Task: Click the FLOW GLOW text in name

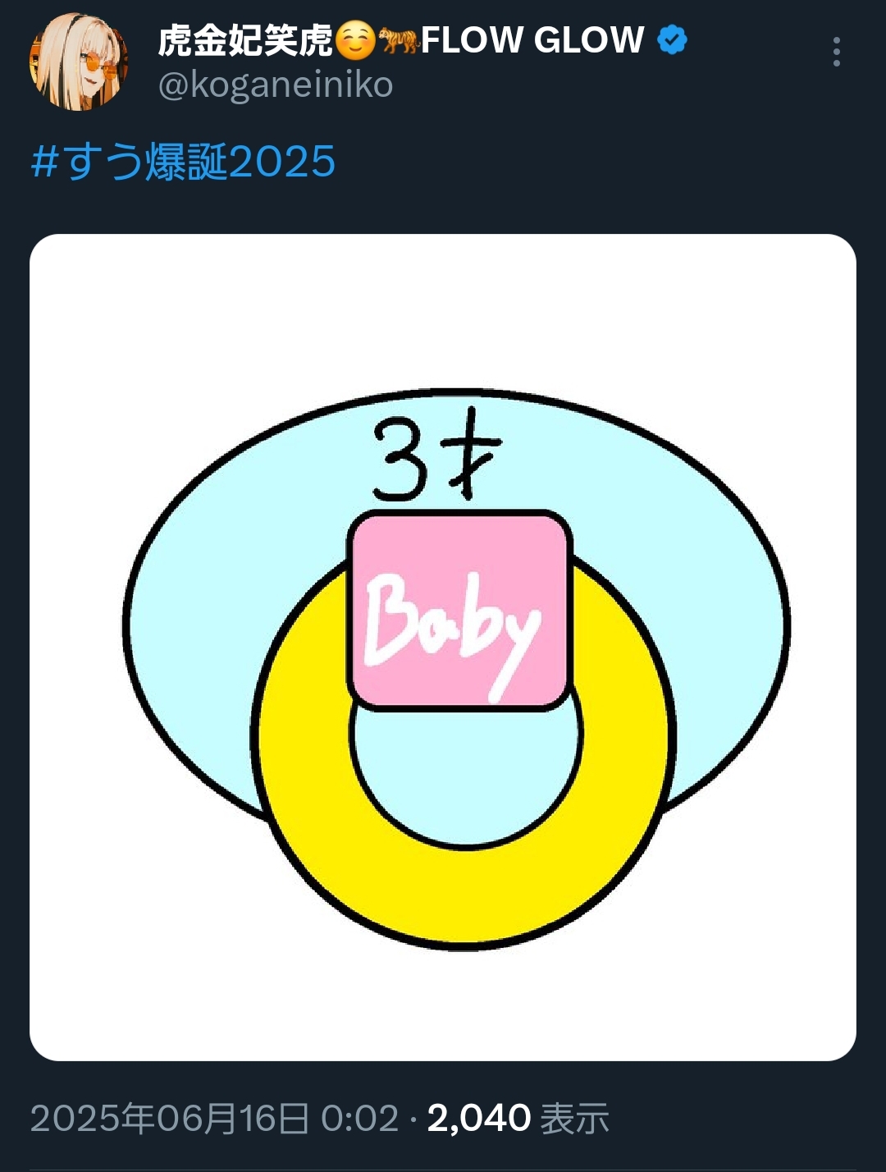Action: tap(532, 40)
